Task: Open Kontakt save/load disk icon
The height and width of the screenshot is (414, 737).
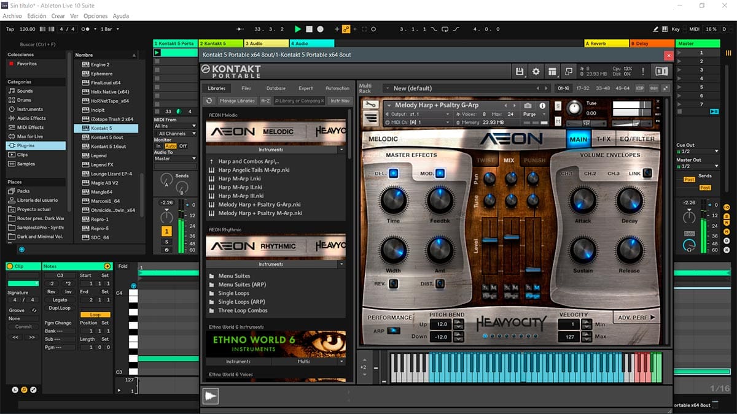Action: (x=520, y=71)
